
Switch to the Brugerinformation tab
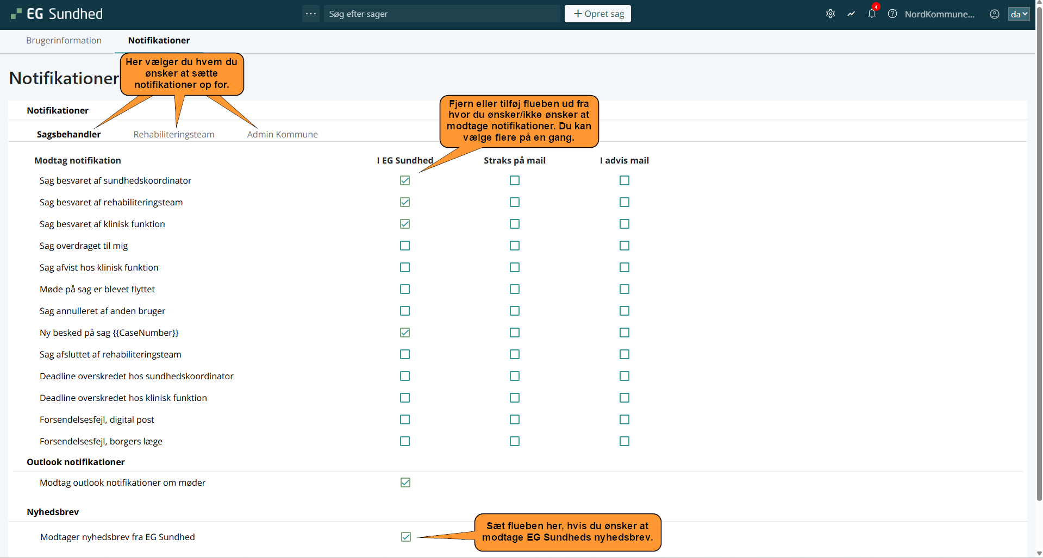pyautogui.click(x=64, y=40)
